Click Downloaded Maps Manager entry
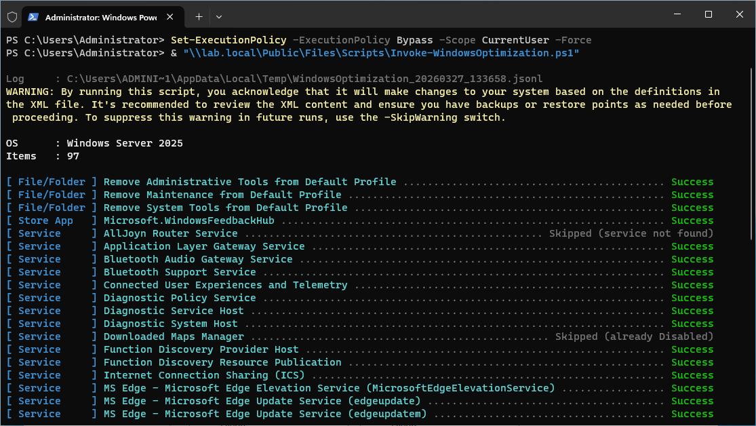 tap(174, 336)
